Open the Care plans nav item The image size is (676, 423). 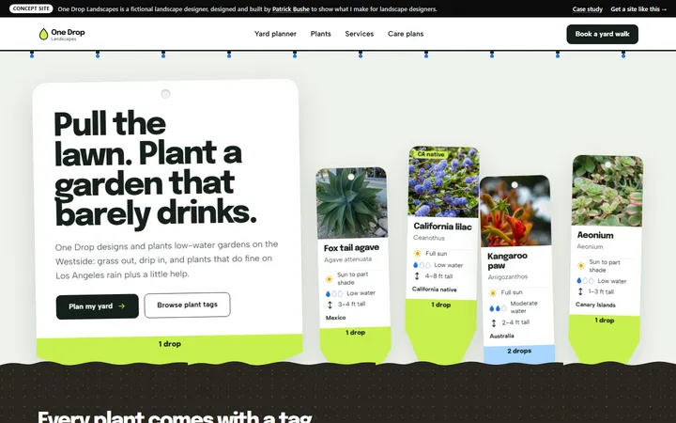pos(406,34)
